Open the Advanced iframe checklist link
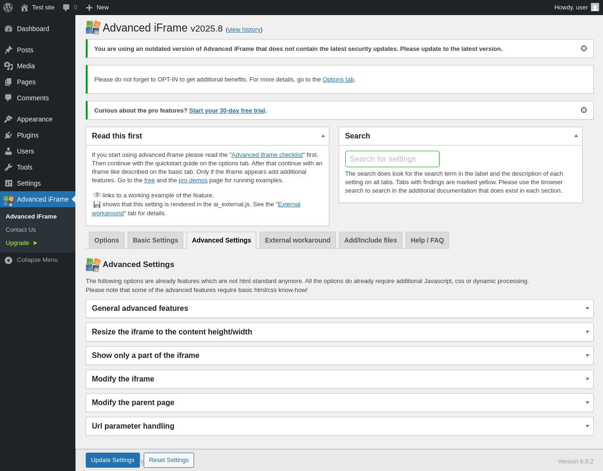The width and height of the screenshot is (603, 471). pyautogui.click(x=267, y=155)
